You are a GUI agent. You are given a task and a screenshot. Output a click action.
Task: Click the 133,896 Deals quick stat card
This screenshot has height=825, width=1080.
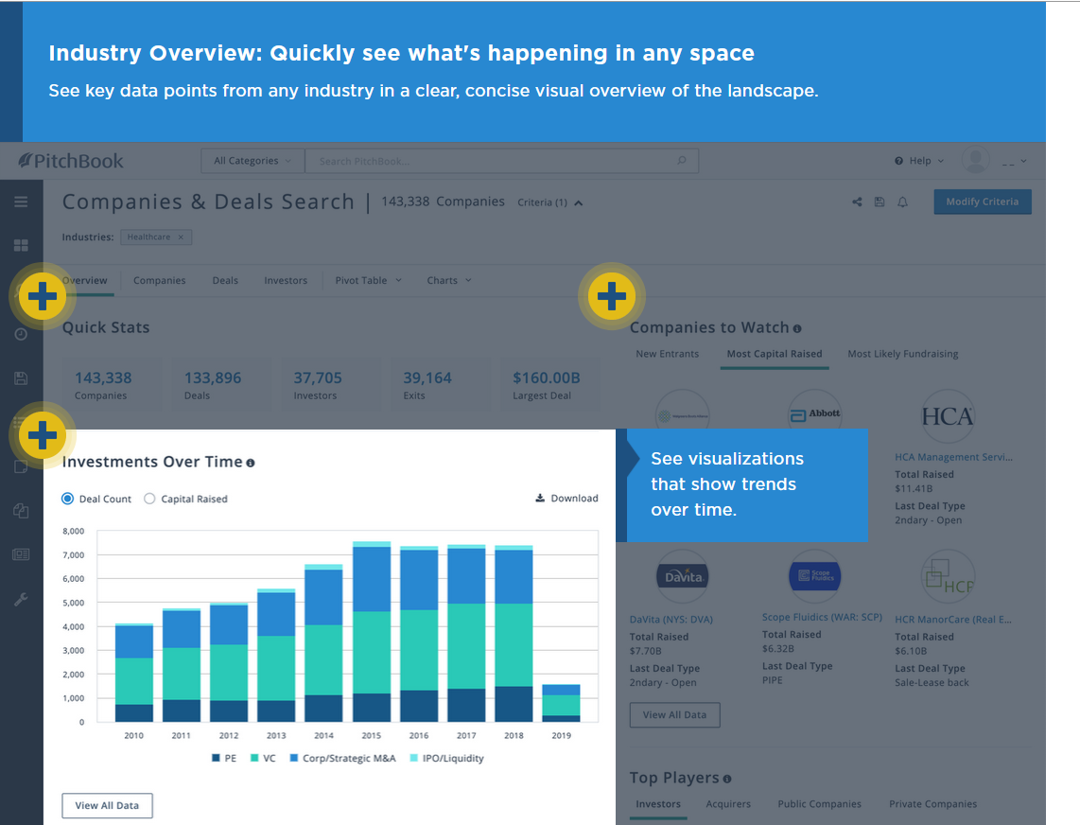[x=221, y=384]
